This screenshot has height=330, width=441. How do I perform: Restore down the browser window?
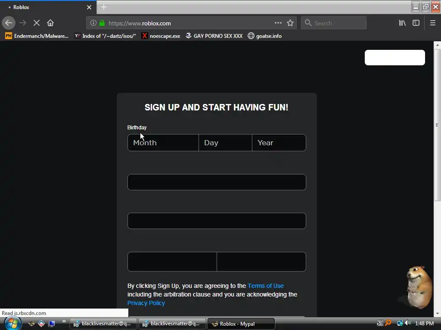(x=425, y=7)
